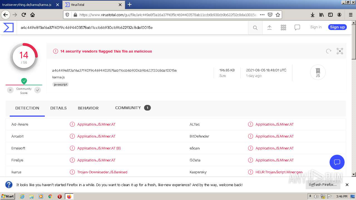Click the upload file icon
The width and height of the screenshot is (356, 200).
click(x=269, y=27)
